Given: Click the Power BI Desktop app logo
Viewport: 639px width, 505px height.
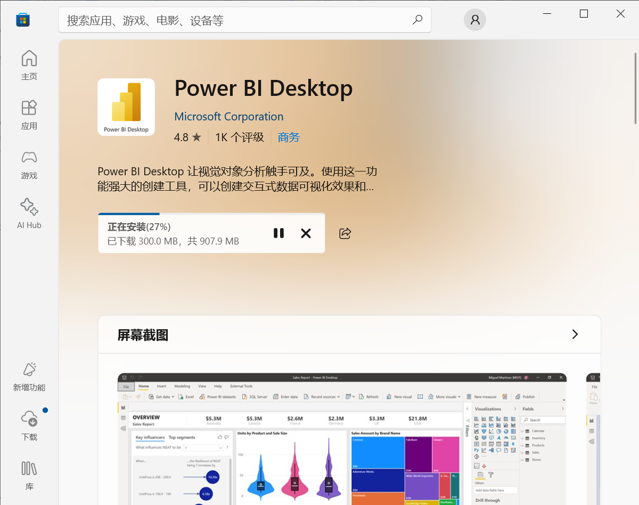Looking at the screenshot, I should click(x=126, y=107).
